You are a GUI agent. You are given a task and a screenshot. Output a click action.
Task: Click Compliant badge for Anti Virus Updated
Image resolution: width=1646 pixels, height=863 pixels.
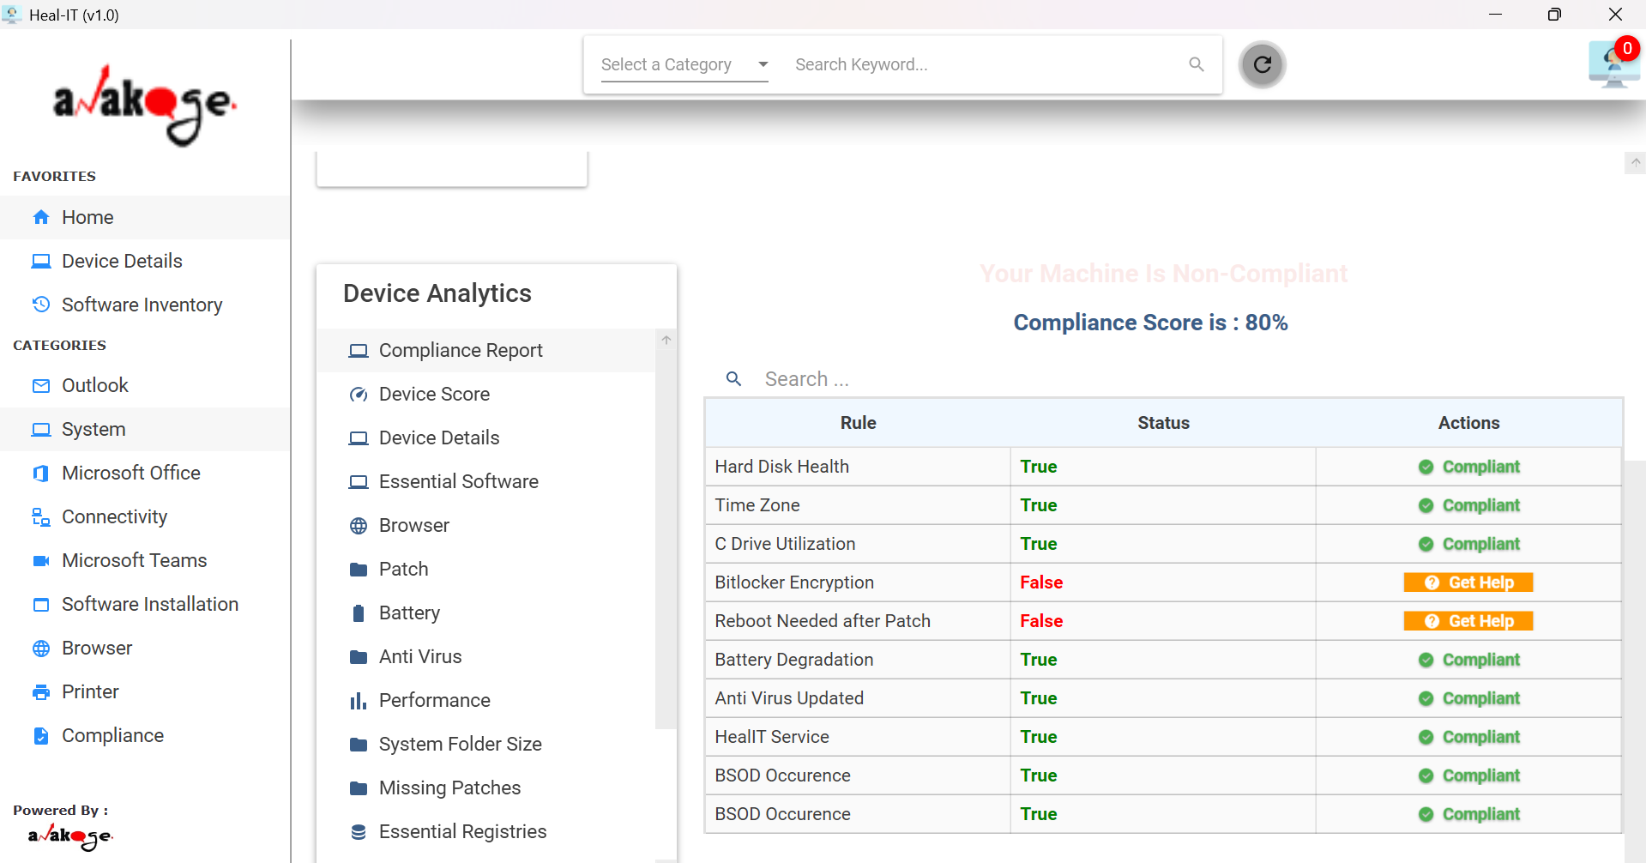[1468, 698]
